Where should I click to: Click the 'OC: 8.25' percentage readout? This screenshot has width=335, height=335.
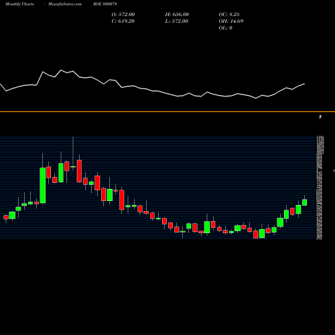(x=229, y=15)
